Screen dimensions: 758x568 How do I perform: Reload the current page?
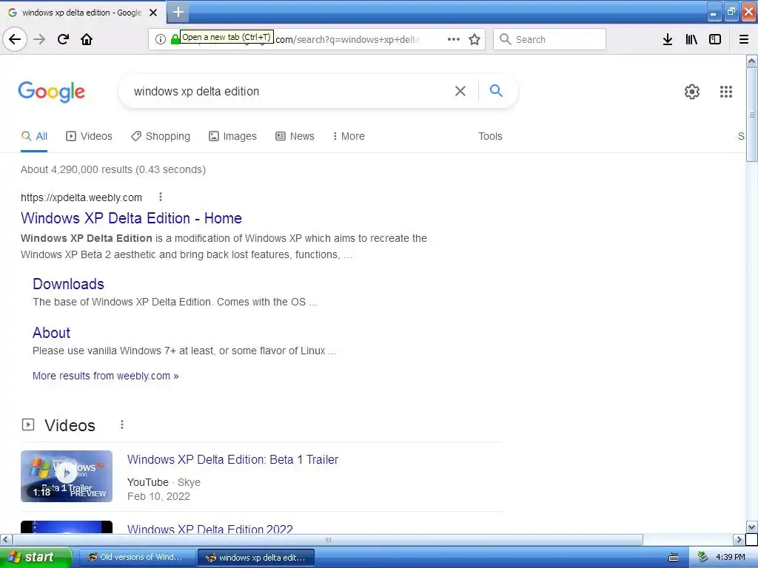pos(64,39)
